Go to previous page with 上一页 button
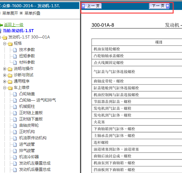Screen dimensions: 182x173 [92, 6]
